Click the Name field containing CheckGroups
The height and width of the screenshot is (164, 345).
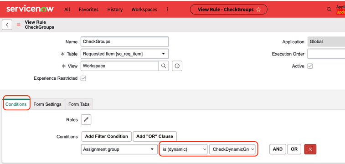pos(125,41)
